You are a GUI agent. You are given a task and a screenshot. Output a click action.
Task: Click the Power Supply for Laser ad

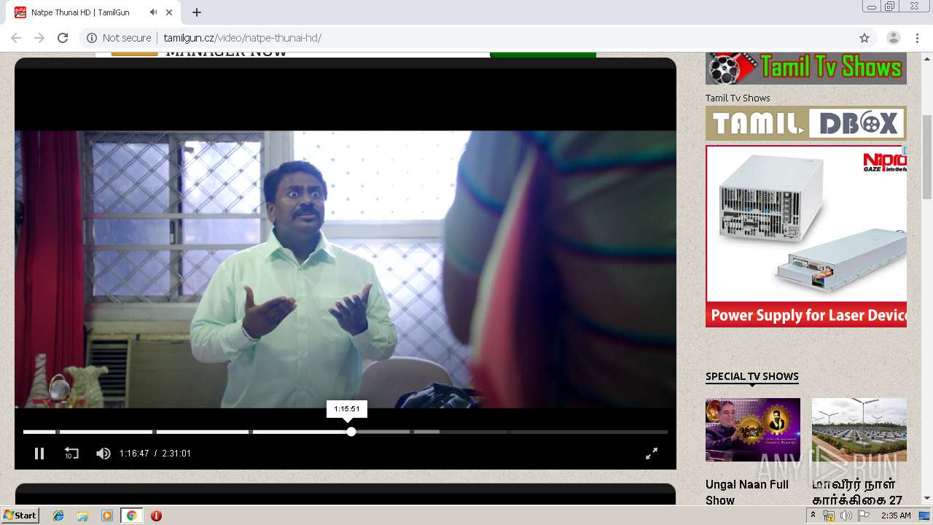tap(806, 236)
